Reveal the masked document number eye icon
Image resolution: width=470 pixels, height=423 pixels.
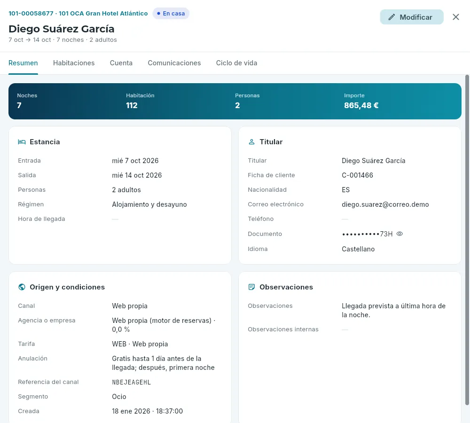[399, 234]
